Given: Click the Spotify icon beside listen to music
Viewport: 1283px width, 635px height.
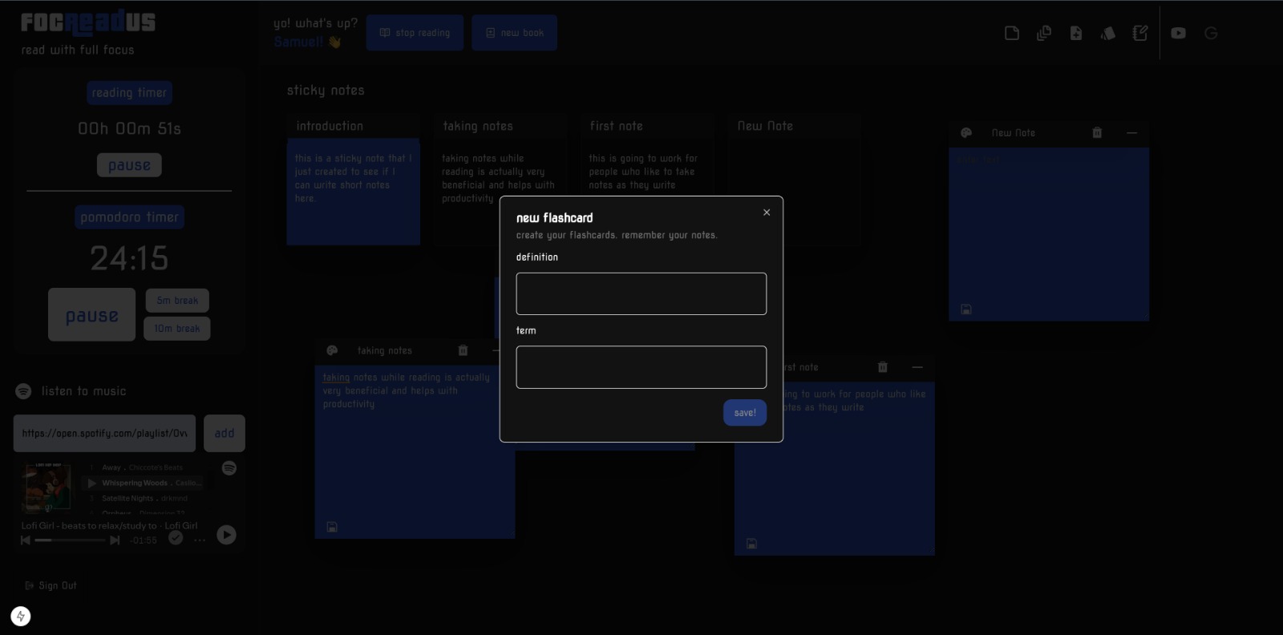Looking at the screenshot, I should click(x=23, y=391).
